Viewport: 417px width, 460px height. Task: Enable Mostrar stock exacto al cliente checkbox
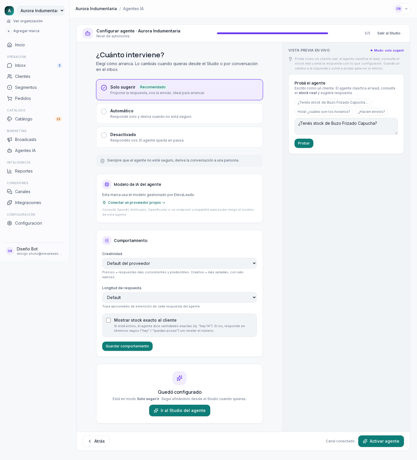[x=108, y=320]
